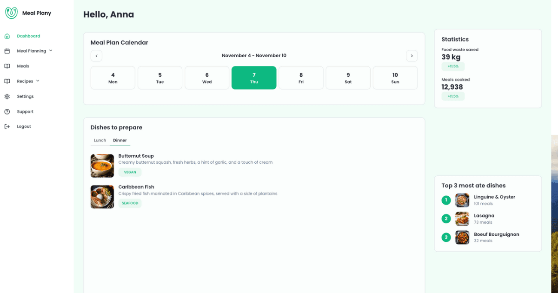
Task: Choose Saturday 9 in the calendar
Action: (x=348, y=78)
